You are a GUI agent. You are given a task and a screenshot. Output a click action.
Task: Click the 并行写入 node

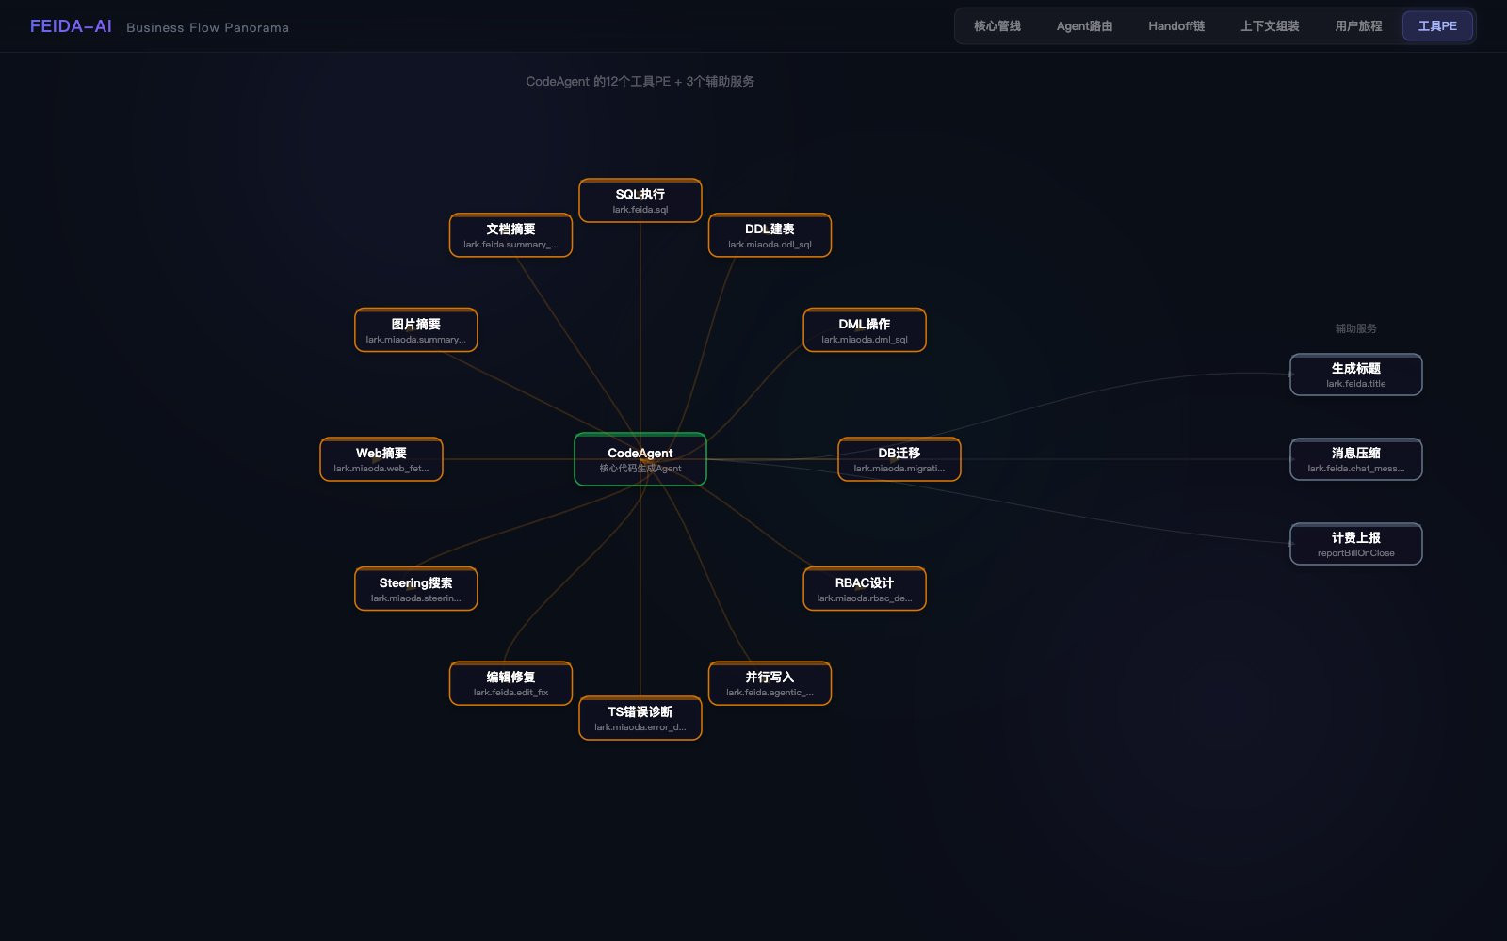[x=770, y=683]
